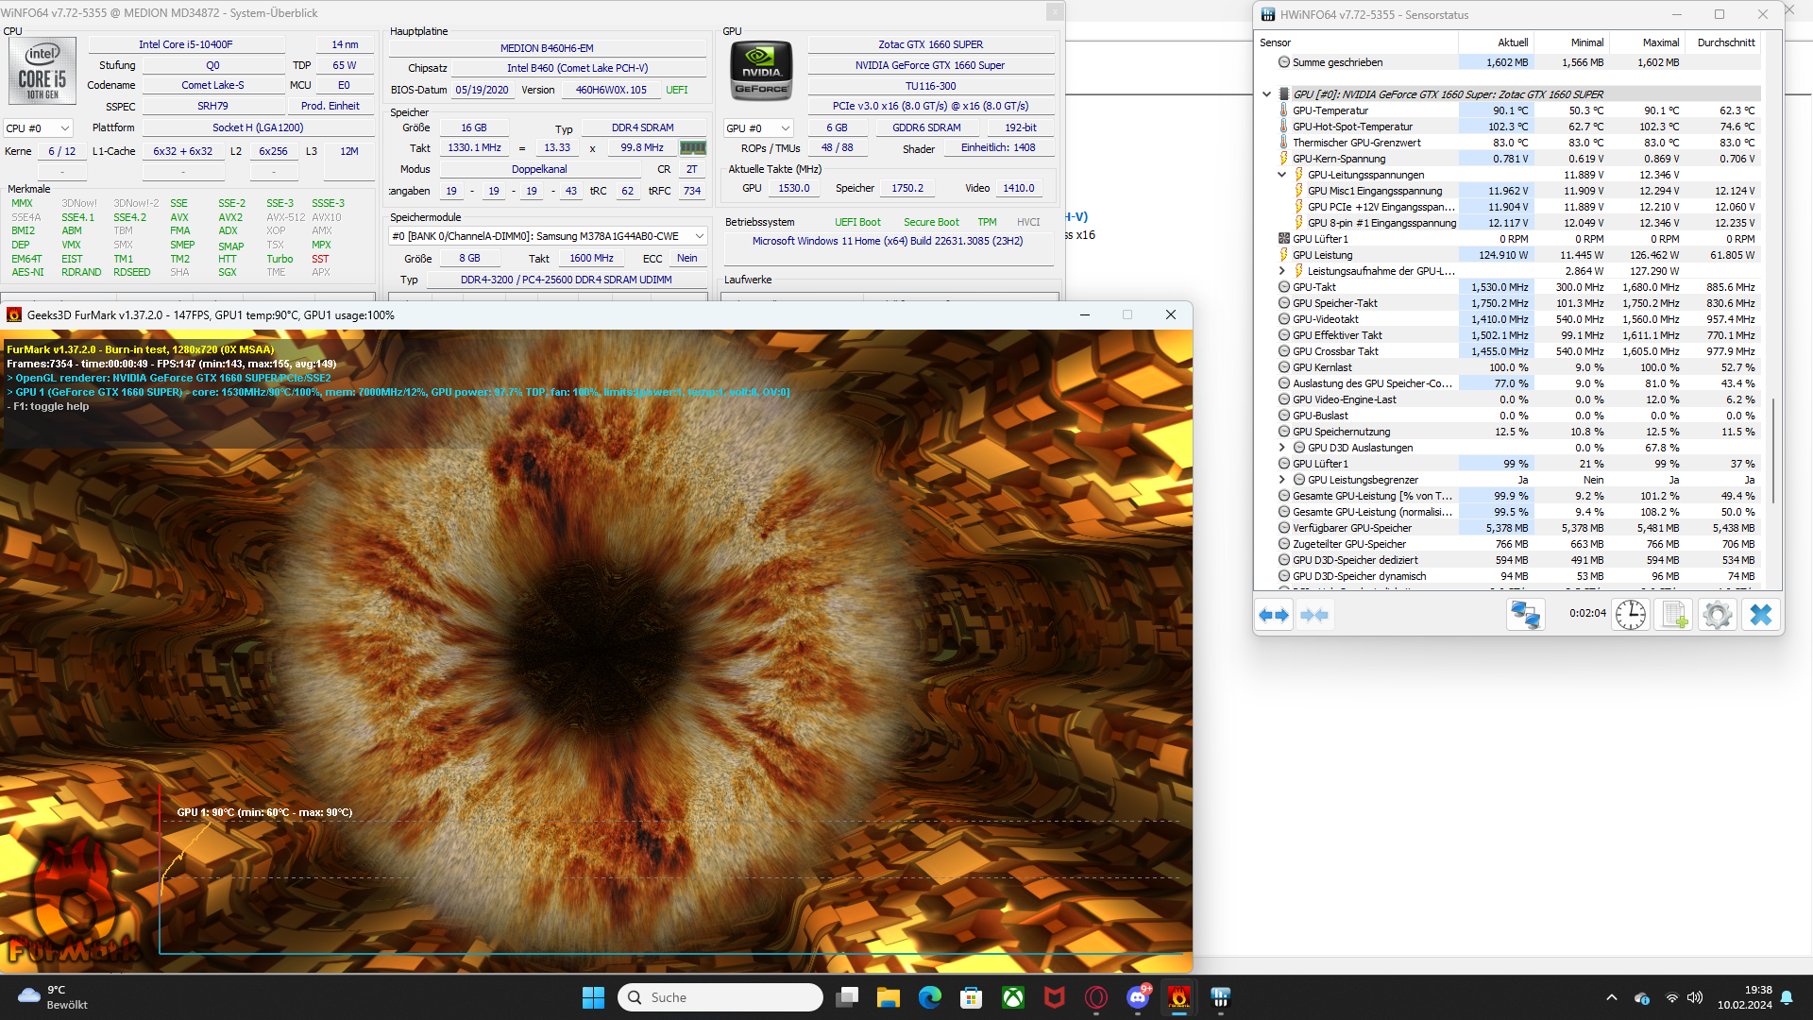This screenshot has height=1020, width=1813.
Task: Open the CPU #0 selector dropdown
Action: (39, 128)
